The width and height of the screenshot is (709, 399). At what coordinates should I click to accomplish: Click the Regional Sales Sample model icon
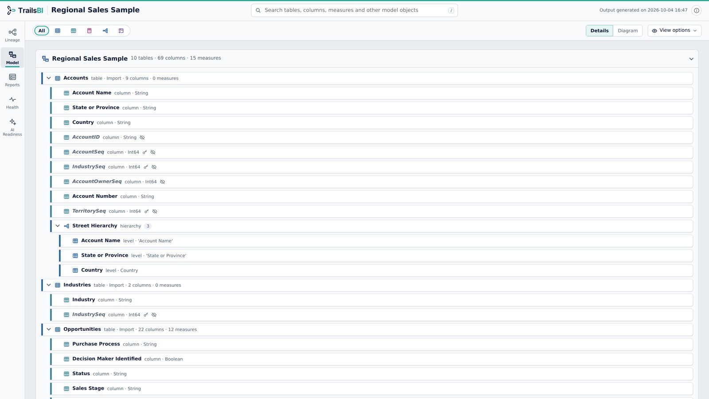tap(45, 59)
